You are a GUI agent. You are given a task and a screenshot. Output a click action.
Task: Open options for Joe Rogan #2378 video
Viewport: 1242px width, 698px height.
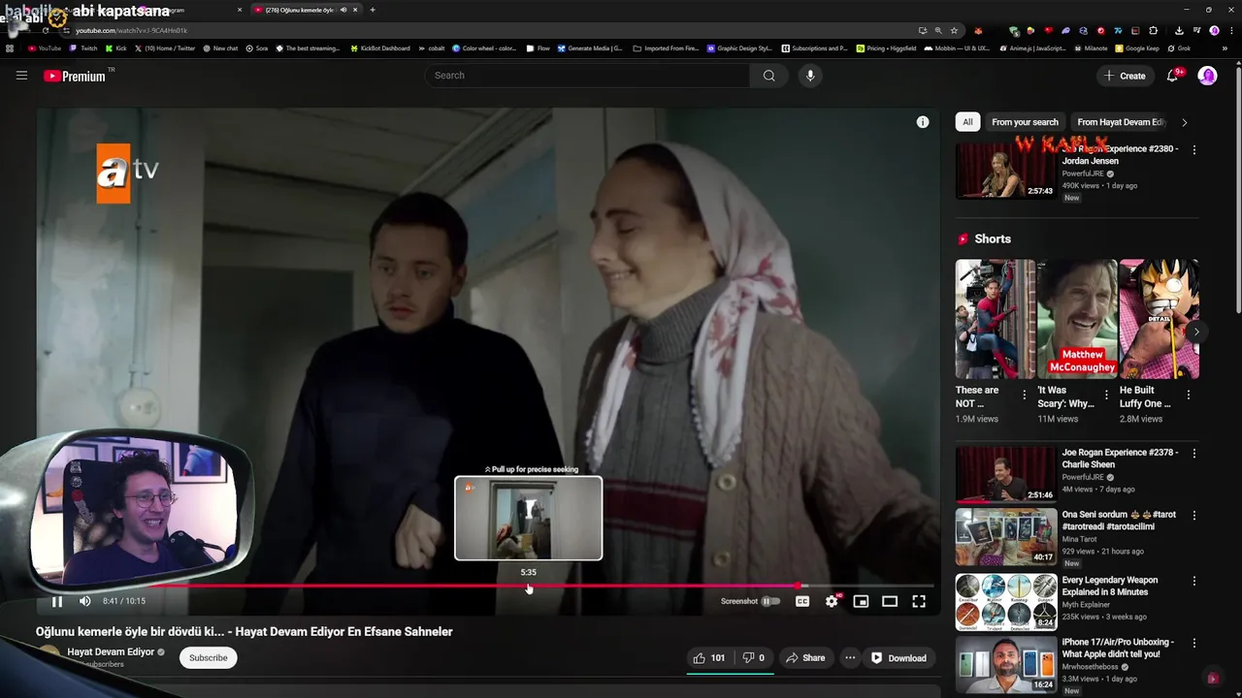coord(1194,453)
